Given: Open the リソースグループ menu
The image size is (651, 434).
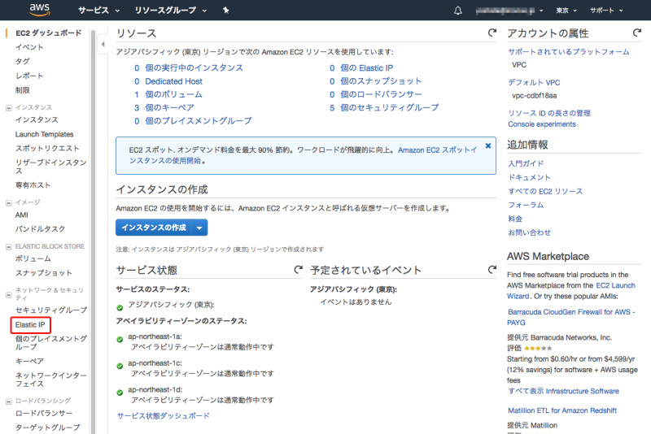Looking at the screenshot, I should point(171,11).
